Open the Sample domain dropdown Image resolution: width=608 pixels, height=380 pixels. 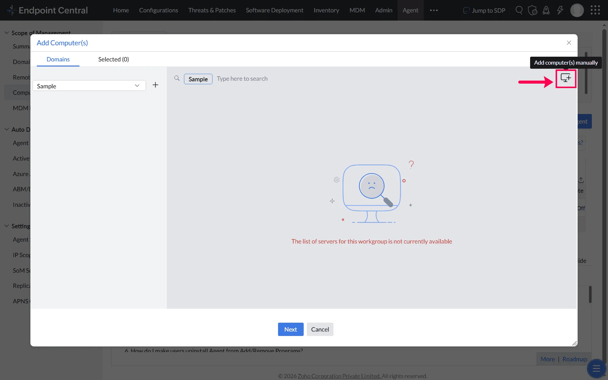(89, 86)
